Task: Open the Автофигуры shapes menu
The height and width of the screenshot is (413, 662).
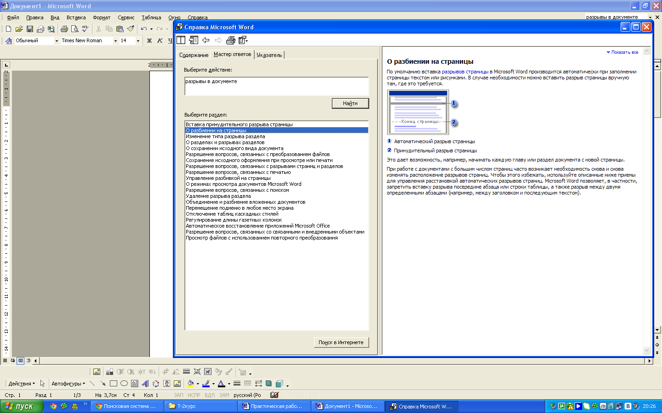Action: tap(68, 384)
